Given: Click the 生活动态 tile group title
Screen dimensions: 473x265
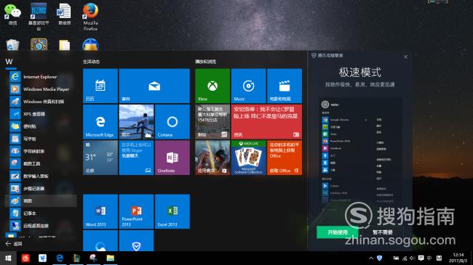Looking at the screenshot, I should tap(91, 62).
